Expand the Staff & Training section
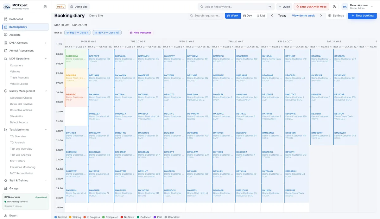Screen dimensions: 380x219 46,180
